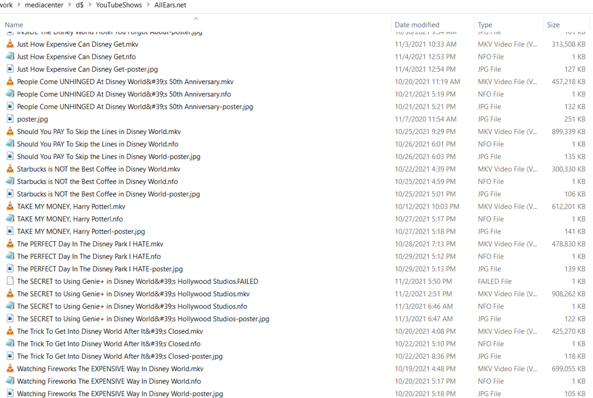The height and width of the screenshot is (398, 593).
Task: Click NFO icon of The SECRET to Using Genie+ Hollywood Studios.nfo
Action: click(10, 306)
